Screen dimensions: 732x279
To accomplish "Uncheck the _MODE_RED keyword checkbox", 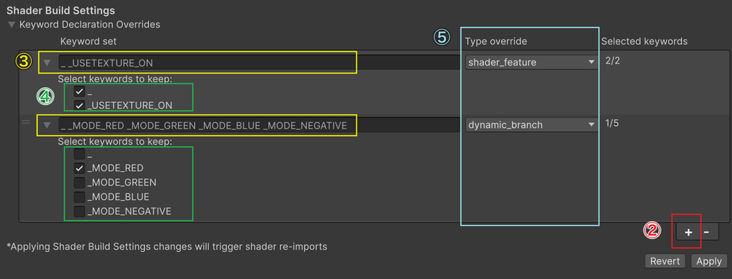I will 79,168.
